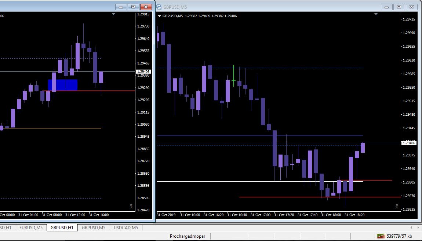Minimize the GBPUSD,M5 chart window
Image resolution: width=422 pixels, height=241 pixels.
(386, 7)
